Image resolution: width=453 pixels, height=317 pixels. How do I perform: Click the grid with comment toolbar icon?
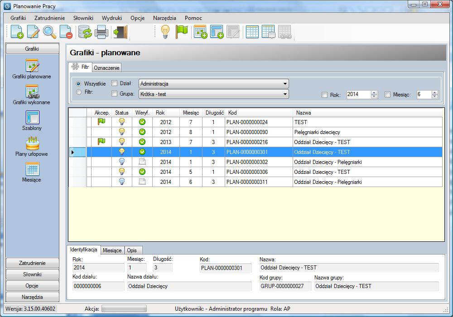click(x=268, y=32)
